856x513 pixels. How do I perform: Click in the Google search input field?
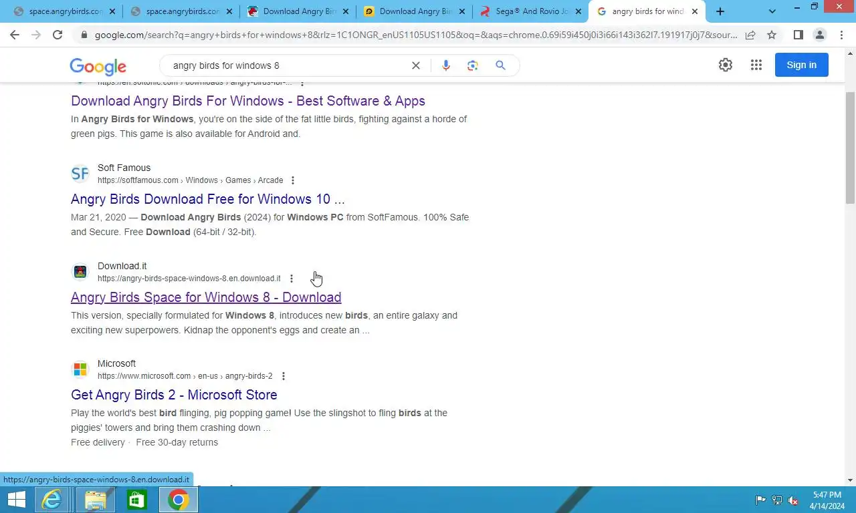pyautogui.click(x=288, y=65)
